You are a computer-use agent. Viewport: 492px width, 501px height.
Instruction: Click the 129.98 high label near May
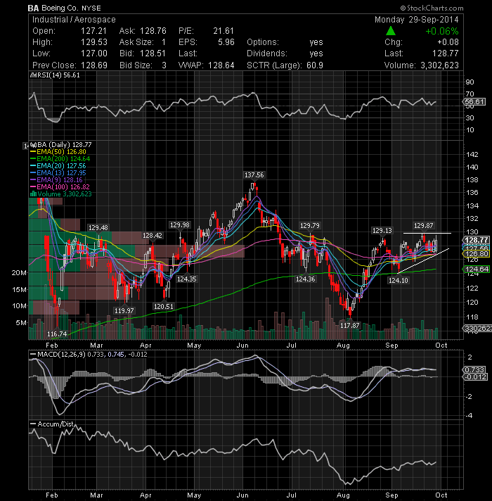pos(180,225)
